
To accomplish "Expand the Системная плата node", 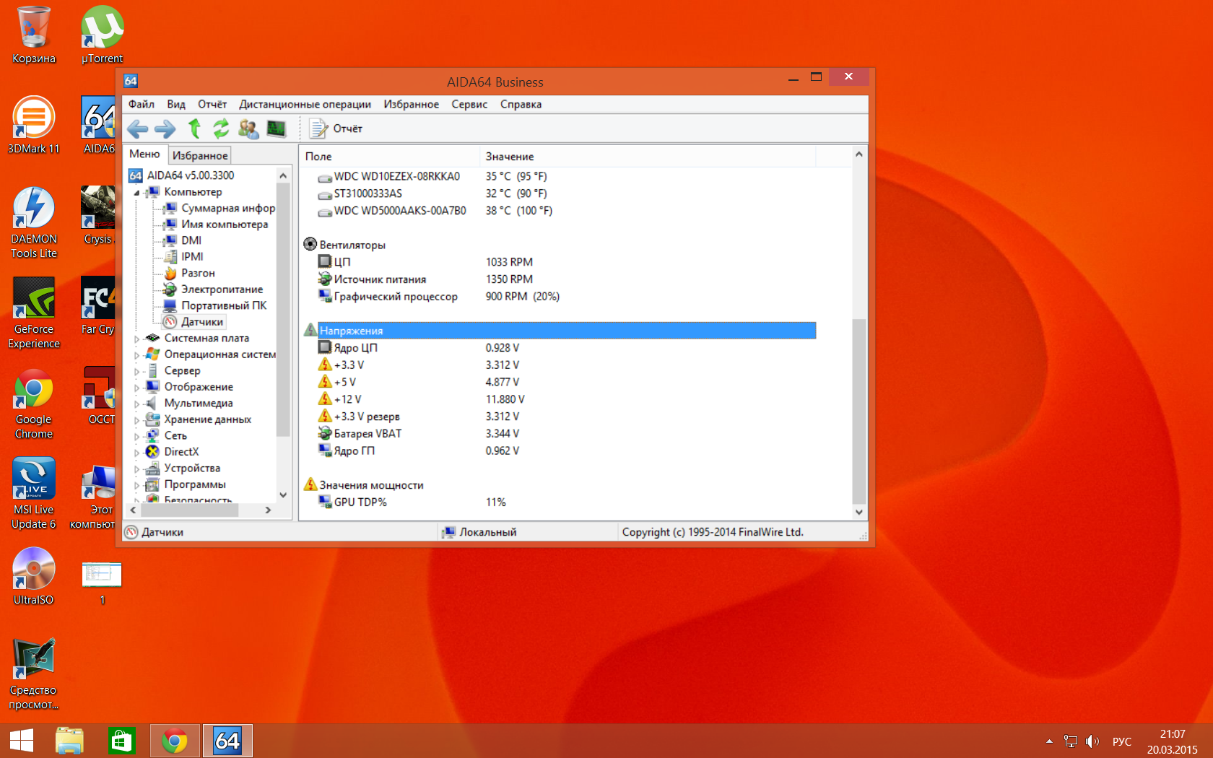I will 136,339.
